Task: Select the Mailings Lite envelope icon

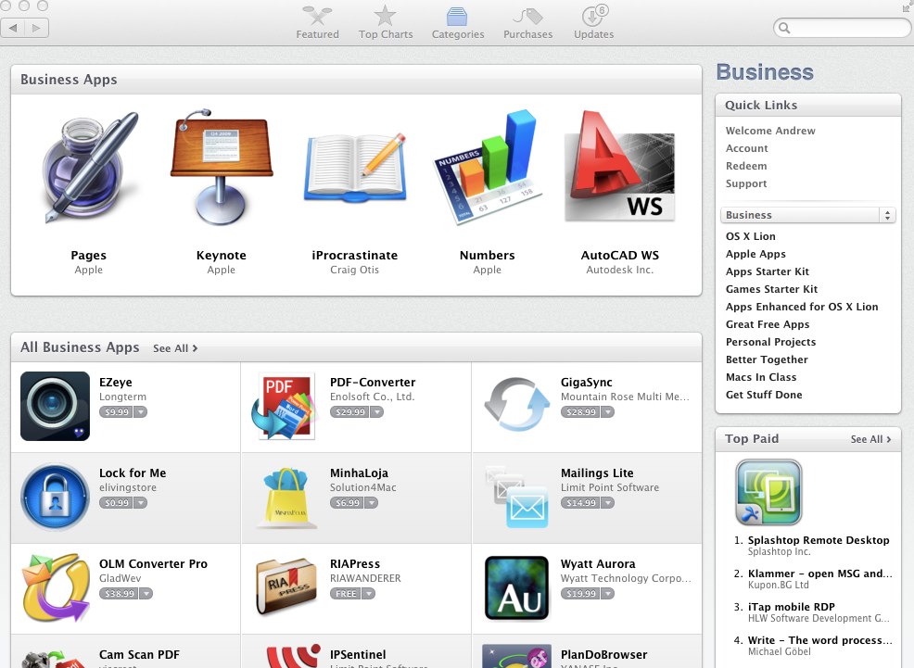Action: (516, 497)
